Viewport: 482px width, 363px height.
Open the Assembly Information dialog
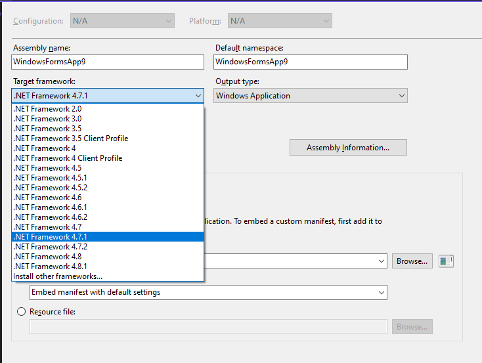pyautogui.click(x=348, y=148)
